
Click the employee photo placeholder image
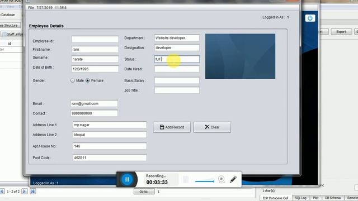point(240,56)
